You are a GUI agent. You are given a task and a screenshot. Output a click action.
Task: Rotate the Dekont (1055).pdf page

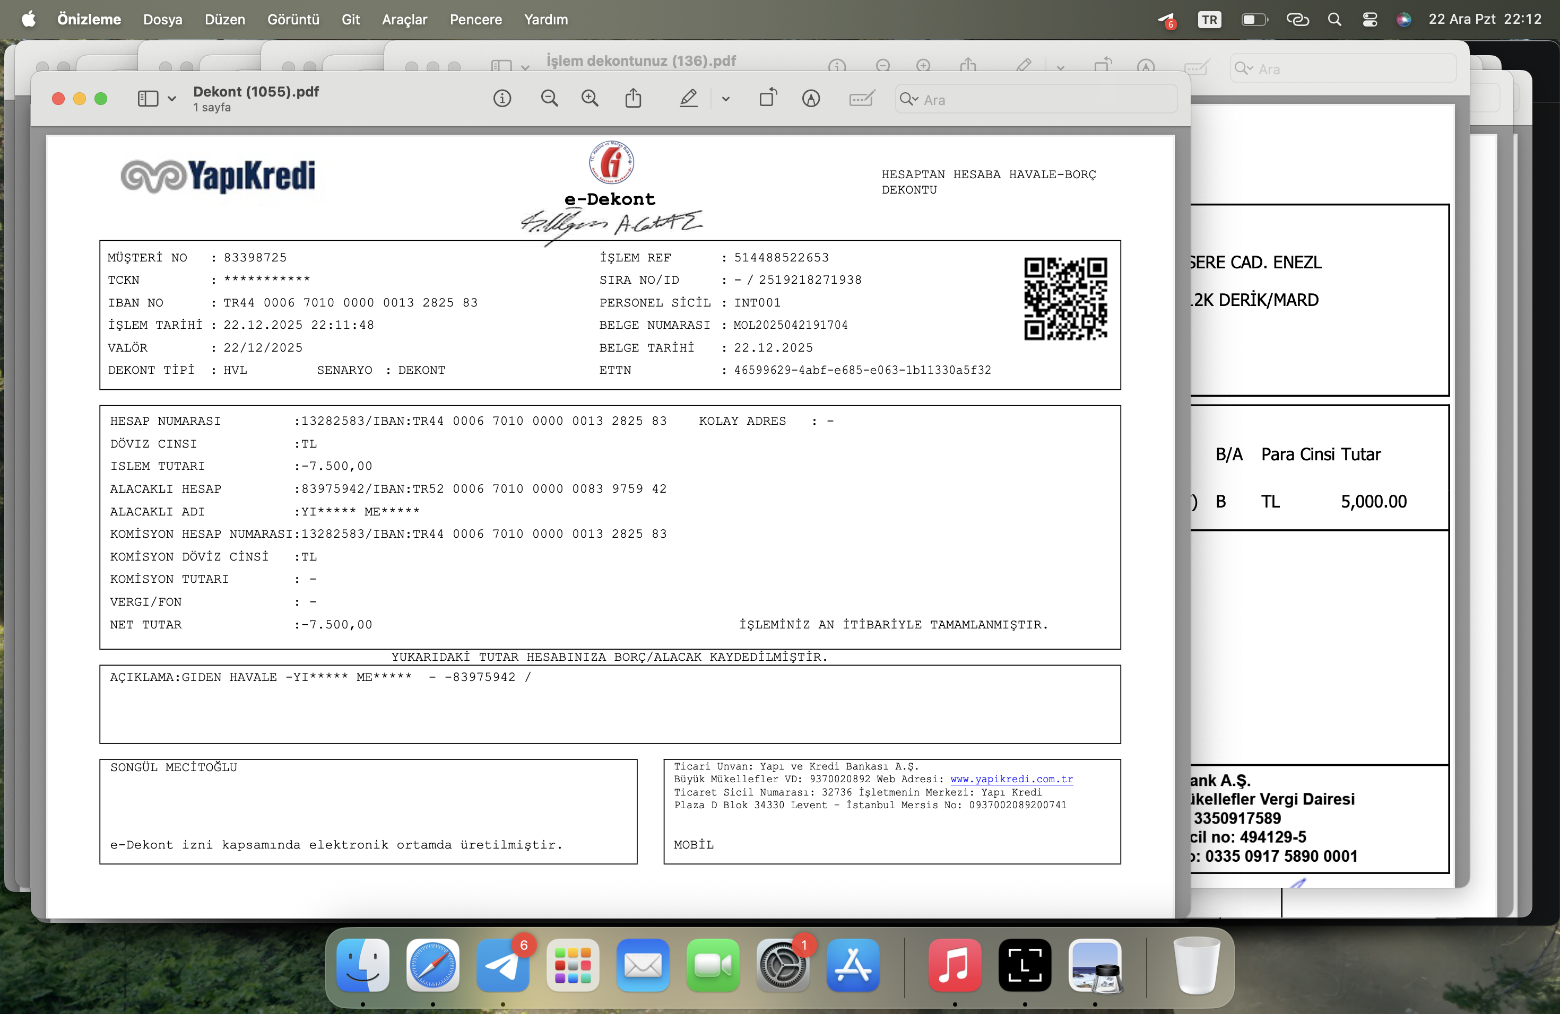(768, 98)
